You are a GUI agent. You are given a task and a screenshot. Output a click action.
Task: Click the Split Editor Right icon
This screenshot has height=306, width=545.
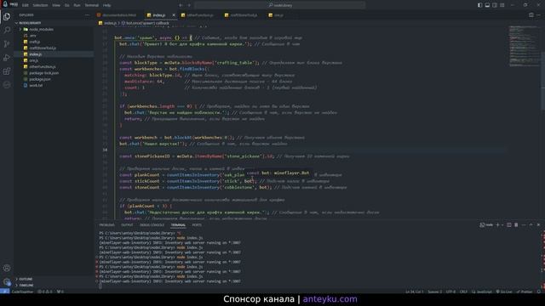(531, 15)
